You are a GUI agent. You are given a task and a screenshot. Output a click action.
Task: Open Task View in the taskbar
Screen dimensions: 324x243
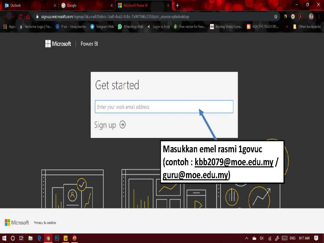pyautogui.click(x=22, y=238)
